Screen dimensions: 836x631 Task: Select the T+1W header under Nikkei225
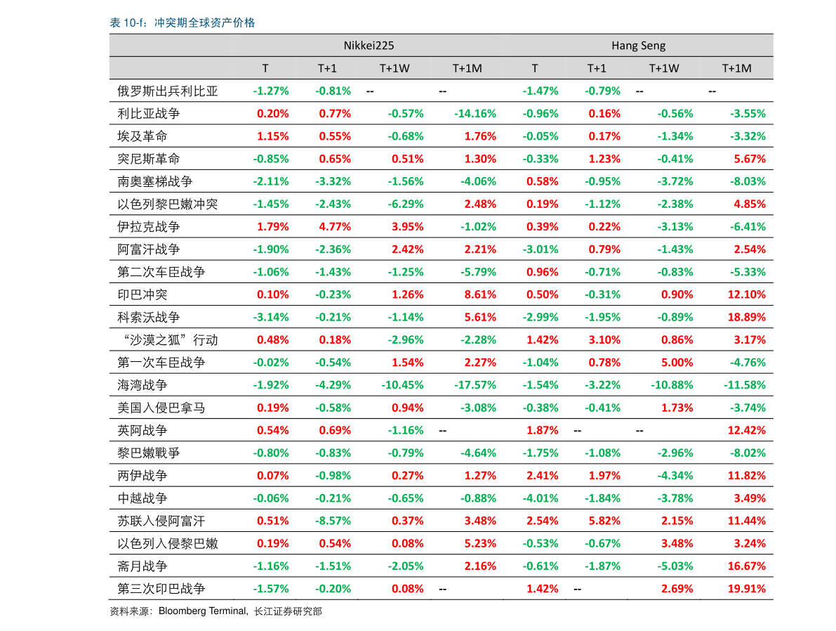pyautogui.click(x=394, y=68)
